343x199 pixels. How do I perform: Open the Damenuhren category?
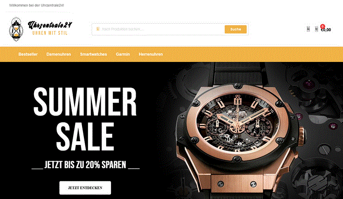tap(59, 54)
